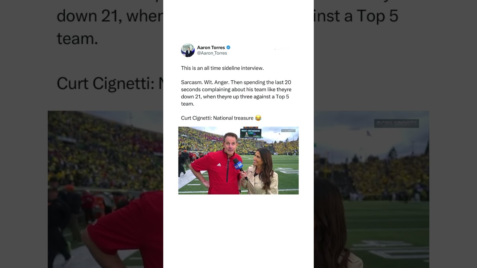Click the coach's face in the video
This screenshot has width=477, height=268.
(x=231, y=143)
